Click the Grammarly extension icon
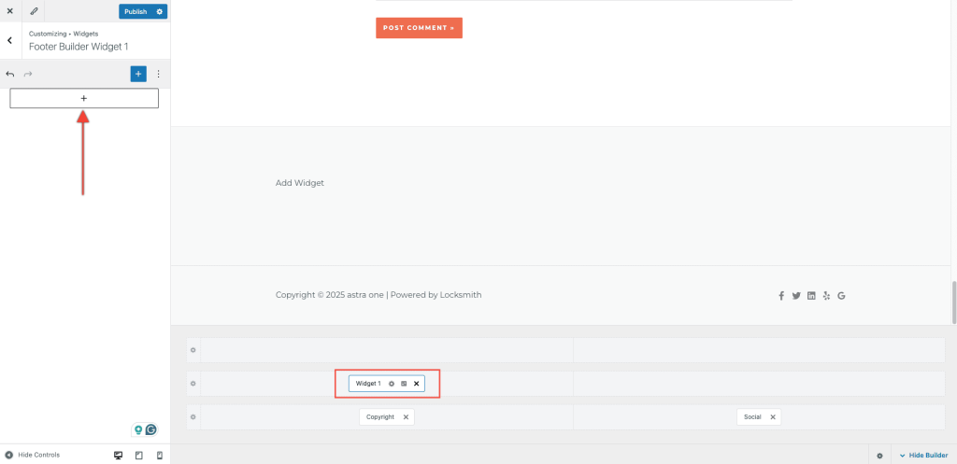This screenshot has height=464, width=957. (150, 429)
